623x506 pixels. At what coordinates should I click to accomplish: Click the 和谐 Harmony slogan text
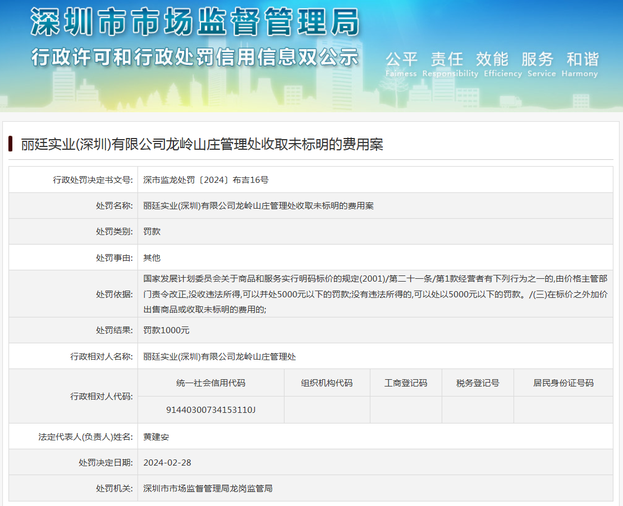(x=580, y=65)
